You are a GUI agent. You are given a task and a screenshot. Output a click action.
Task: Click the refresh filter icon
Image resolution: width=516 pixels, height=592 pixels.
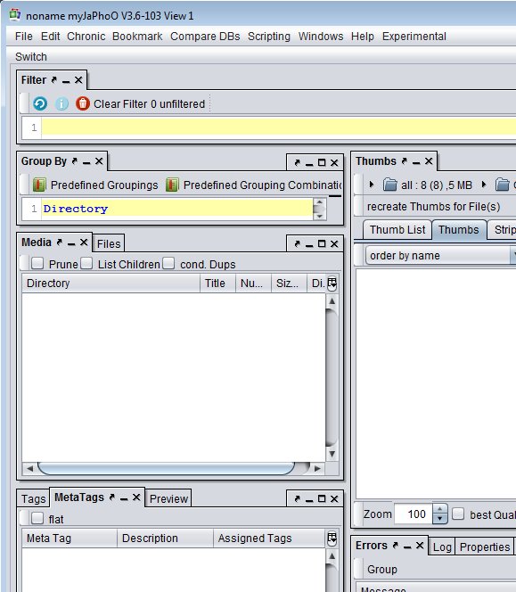pos(40,103)
